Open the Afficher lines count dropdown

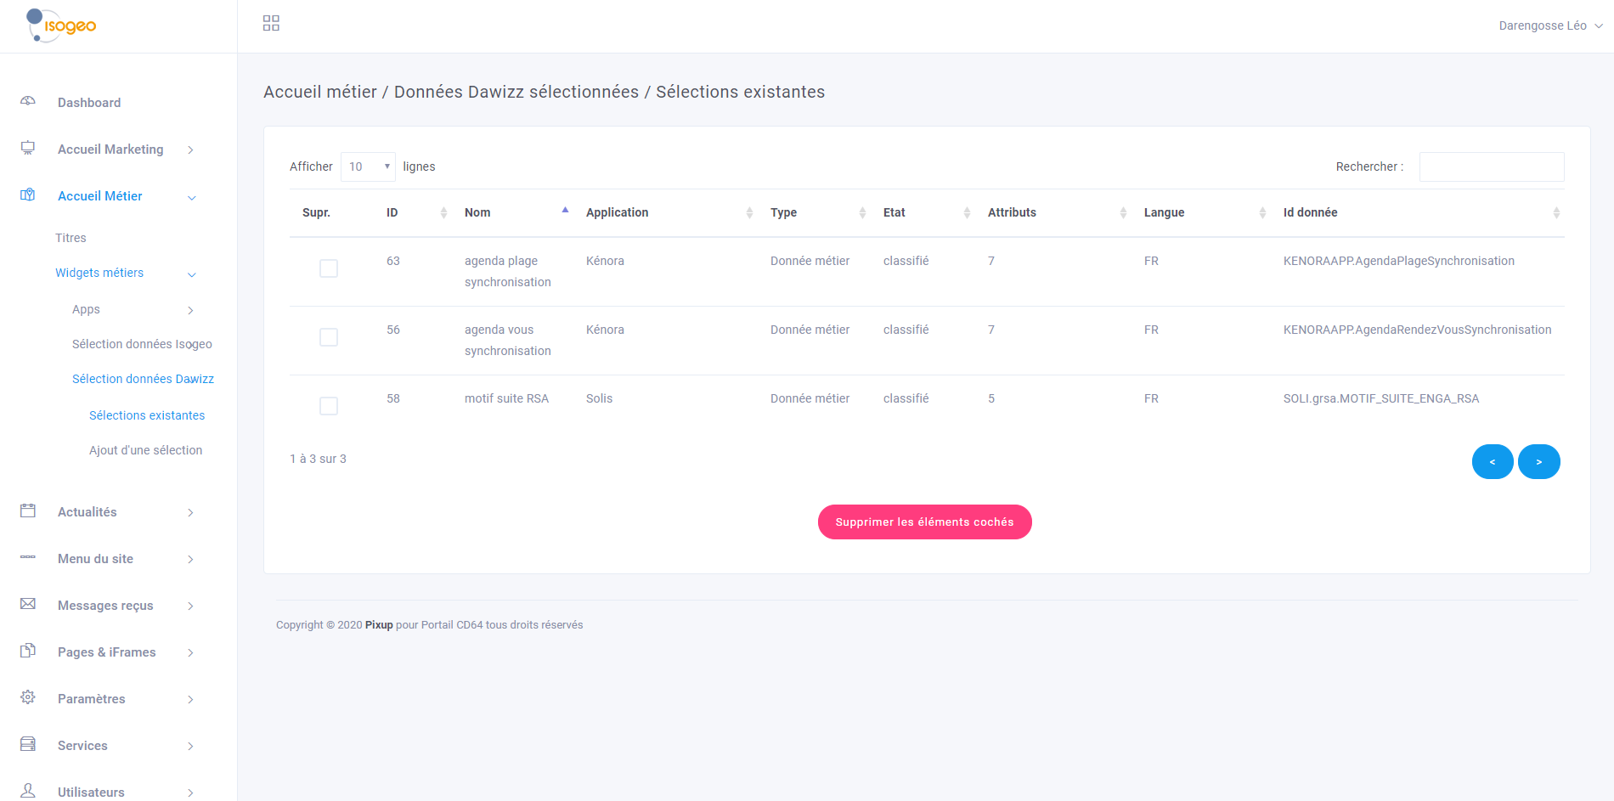(368, 166)
